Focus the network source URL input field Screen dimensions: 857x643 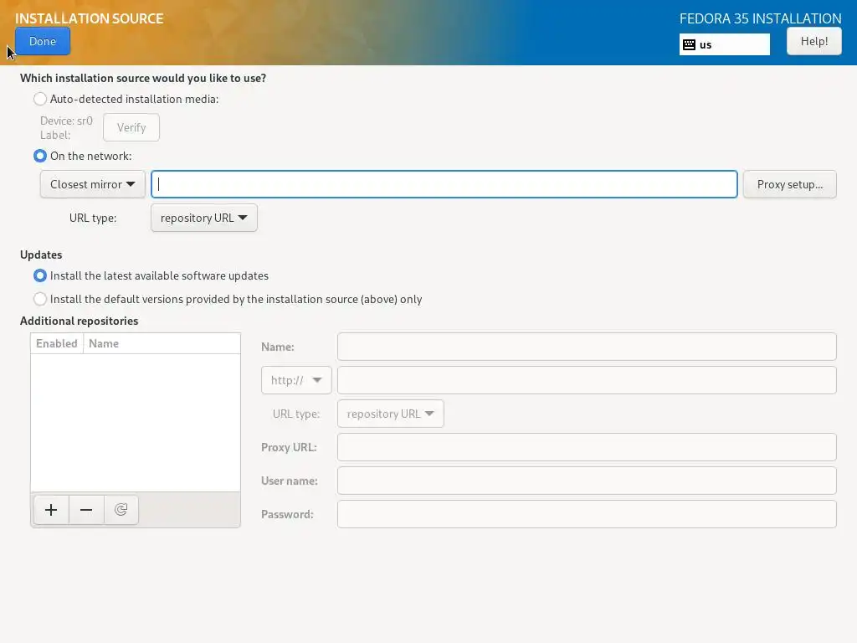point(444,184)
